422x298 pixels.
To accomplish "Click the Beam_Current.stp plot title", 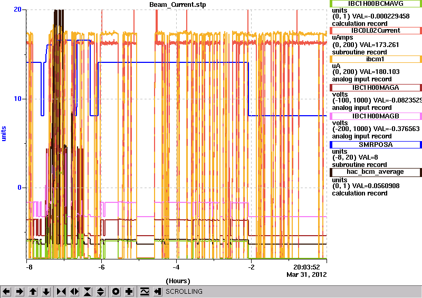I will (178, 5).
